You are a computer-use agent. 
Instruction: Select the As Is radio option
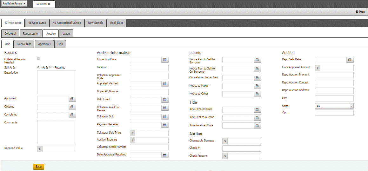(38, 67)
